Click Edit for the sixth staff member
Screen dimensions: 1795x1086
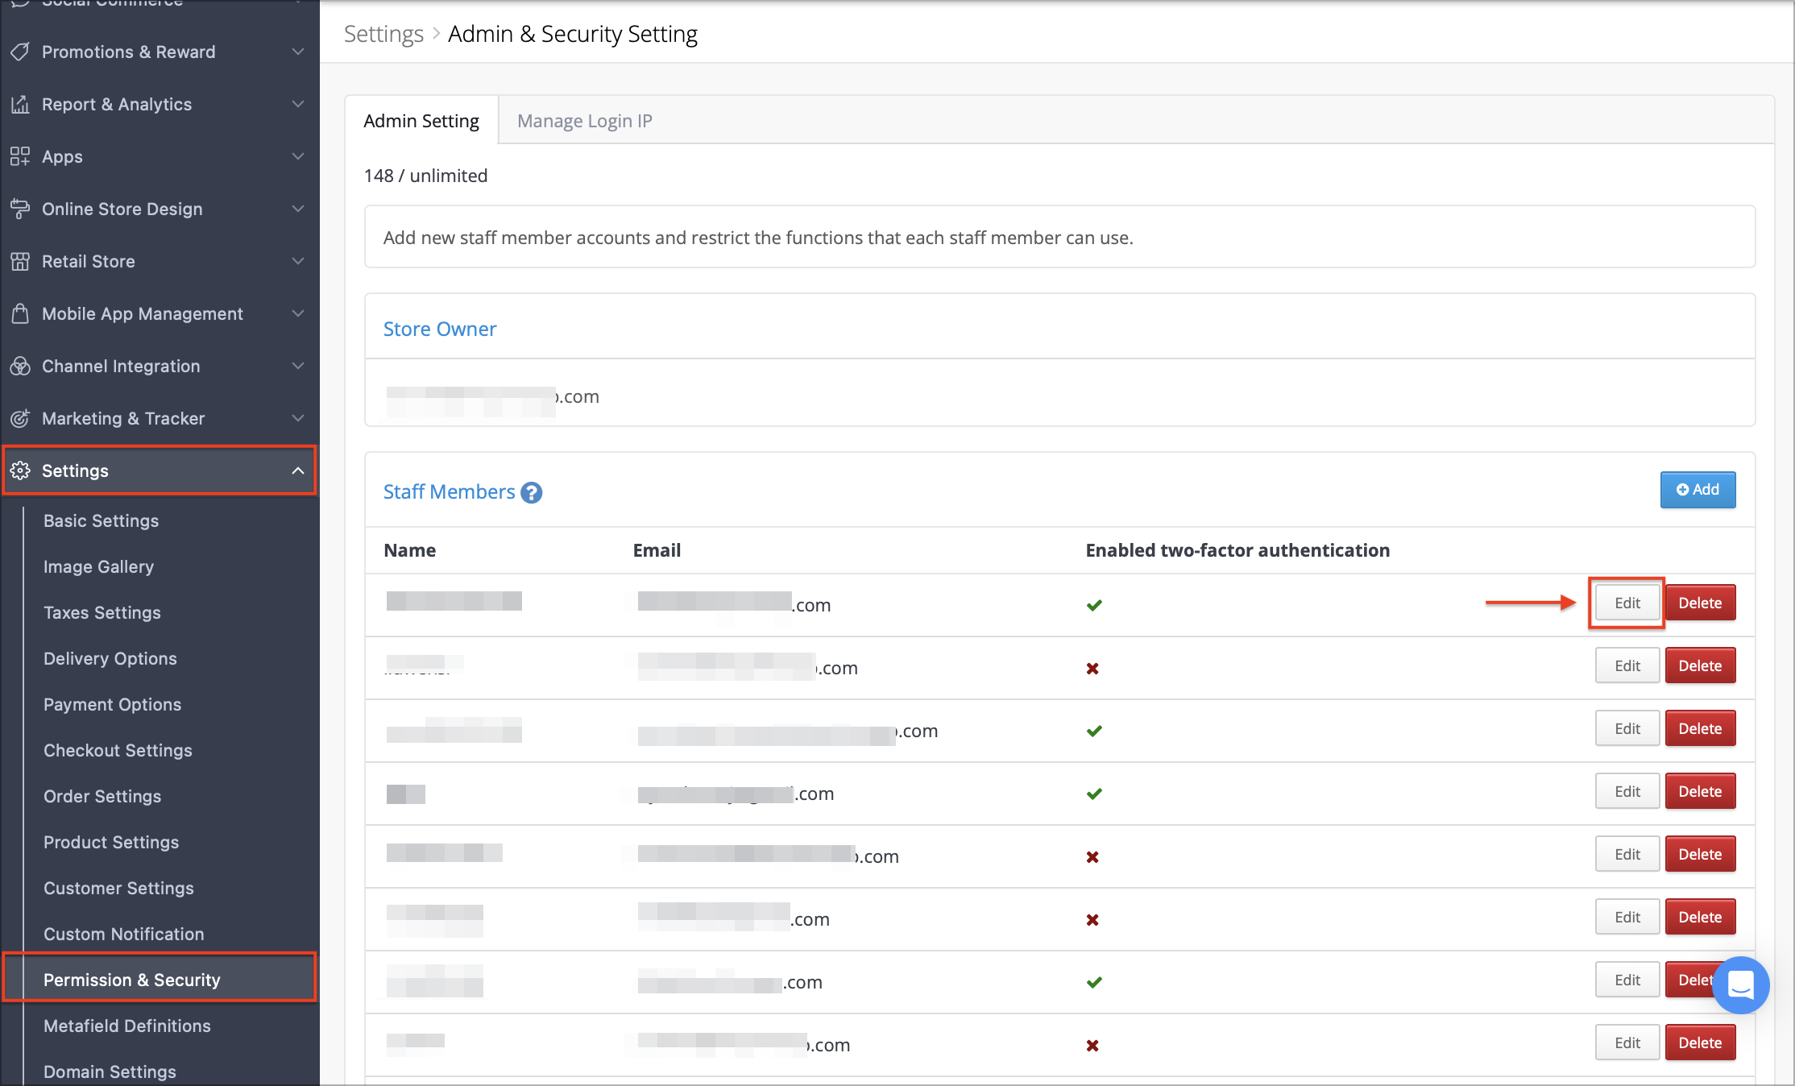coord(1627,917)
